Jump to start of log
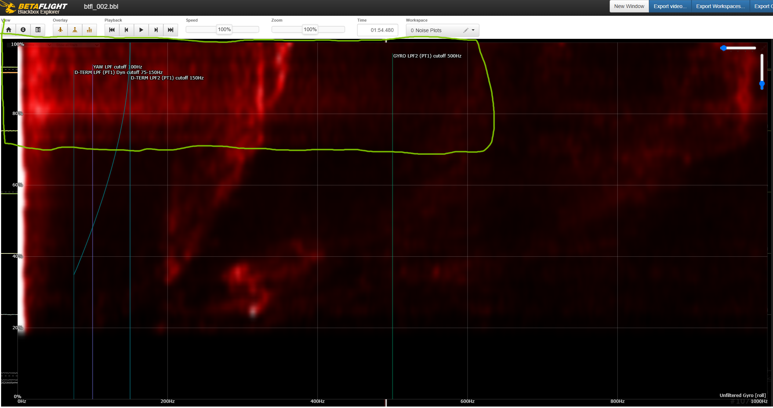 coord(112,30)
